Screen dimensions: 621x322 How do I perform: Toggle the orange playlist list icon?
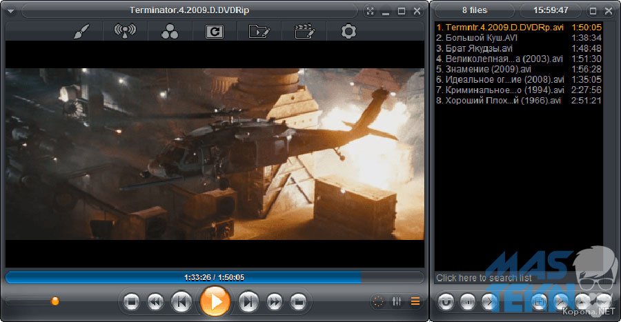pyautogui.click(x=415, y=301)
